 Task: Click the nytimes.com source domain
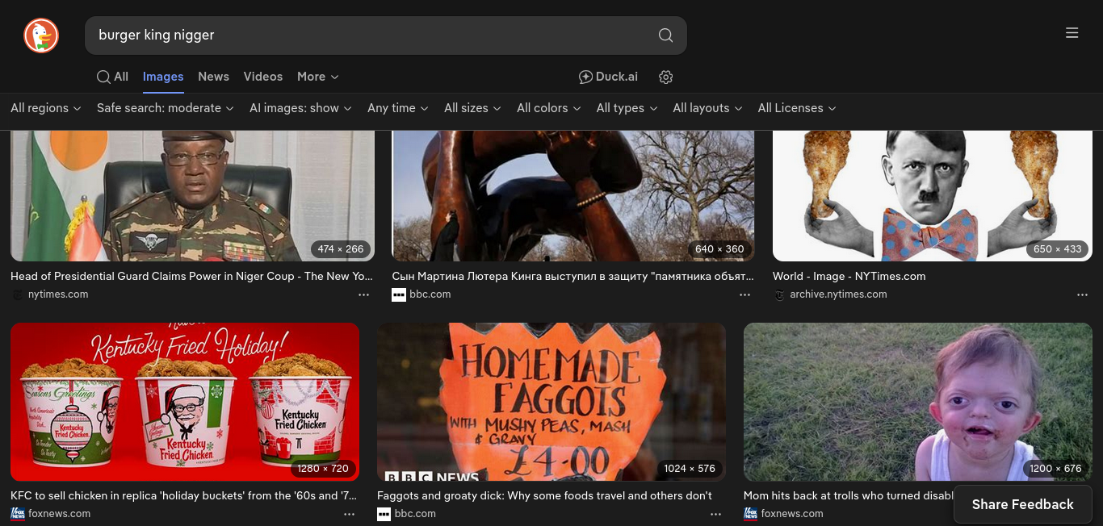pyautogui.click(x=58, y=294)
